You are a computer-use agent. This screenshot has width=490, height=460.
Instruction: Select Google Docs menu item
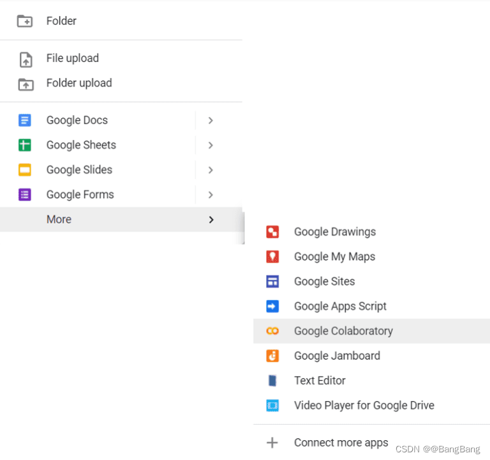click(121, 120)
